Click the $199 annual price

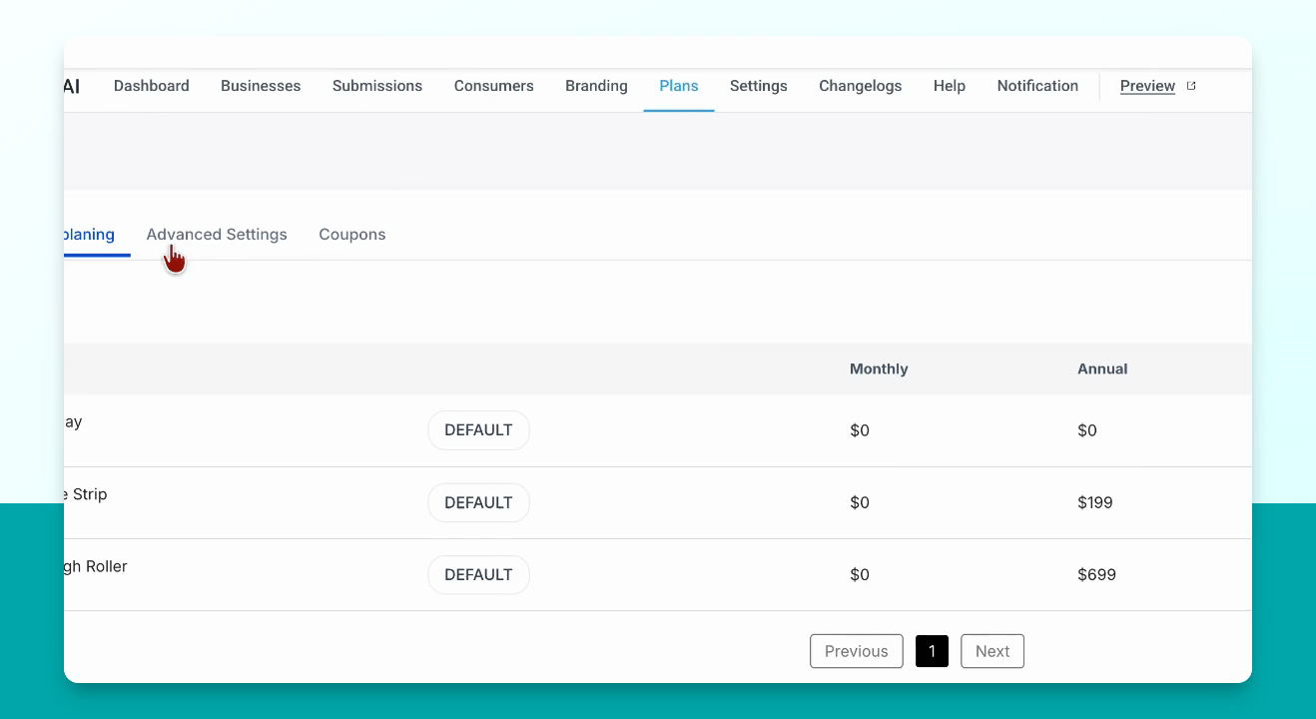click(1095, 502)
